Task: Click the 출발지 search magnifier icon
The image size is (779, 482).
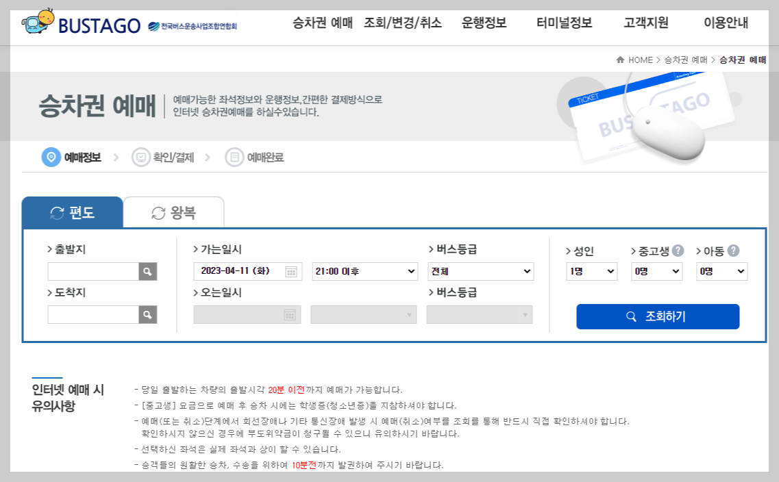Action: point(147,272)
